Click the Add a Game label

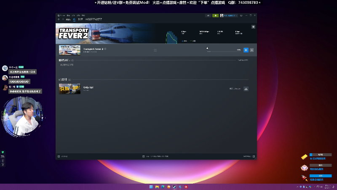[64, 156]
